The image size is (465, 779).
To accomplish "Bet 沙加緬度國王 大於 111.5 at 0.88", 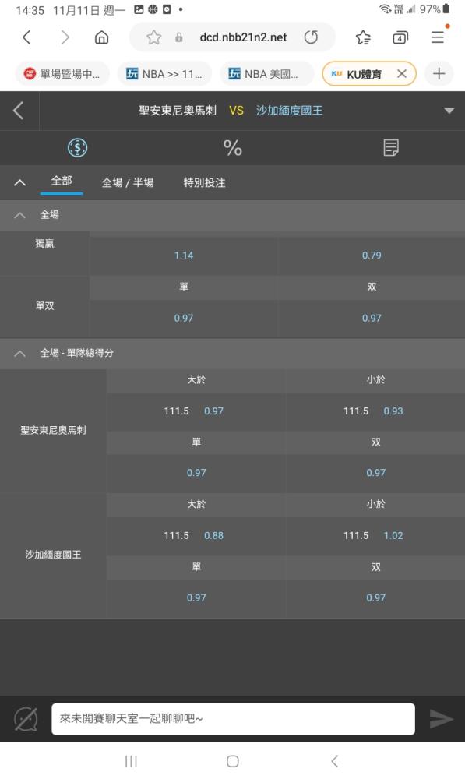I will pos(196,536).
